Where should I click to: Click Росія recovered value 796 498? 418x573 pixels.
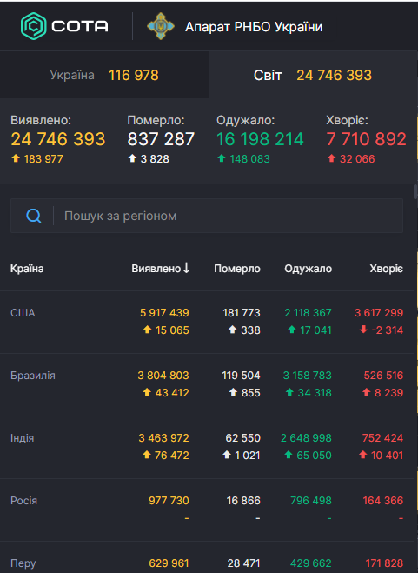(x=311, y=500)
